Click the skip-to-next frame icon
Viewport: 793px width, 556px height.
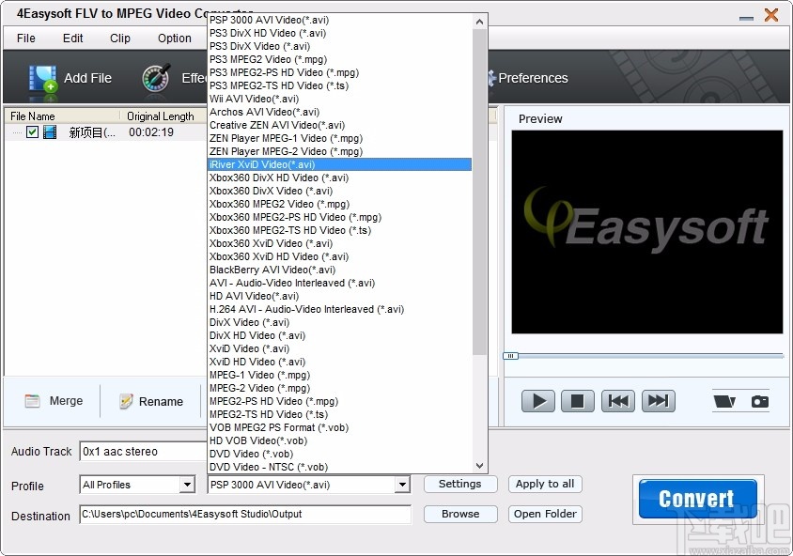(658, 400)
